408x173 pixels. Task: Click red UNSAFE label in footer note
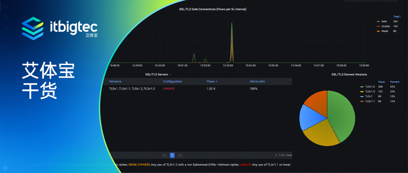click(246, 164)
